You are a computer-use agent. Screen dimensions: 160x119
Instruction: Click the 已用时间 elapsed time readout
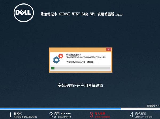(x=154, y=106)
